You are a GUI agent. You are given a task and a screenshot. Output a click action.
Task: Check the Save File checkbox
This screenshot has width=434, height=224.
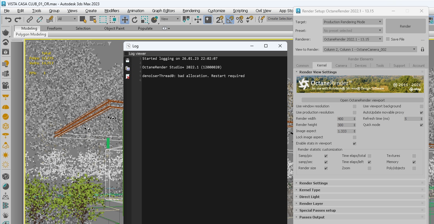pyautogui.click(x=388, y=39)
